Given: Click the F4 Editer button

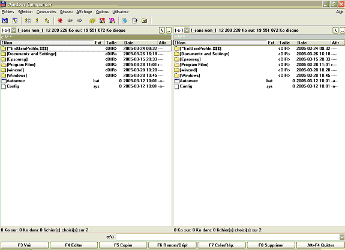Looking at the screenshot, I should tap(74, 245).
